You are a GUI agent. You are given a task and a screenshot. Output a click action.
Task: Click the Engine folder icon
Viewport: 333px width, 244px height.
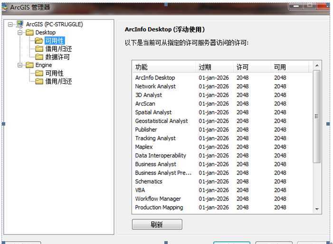(29, 65)
